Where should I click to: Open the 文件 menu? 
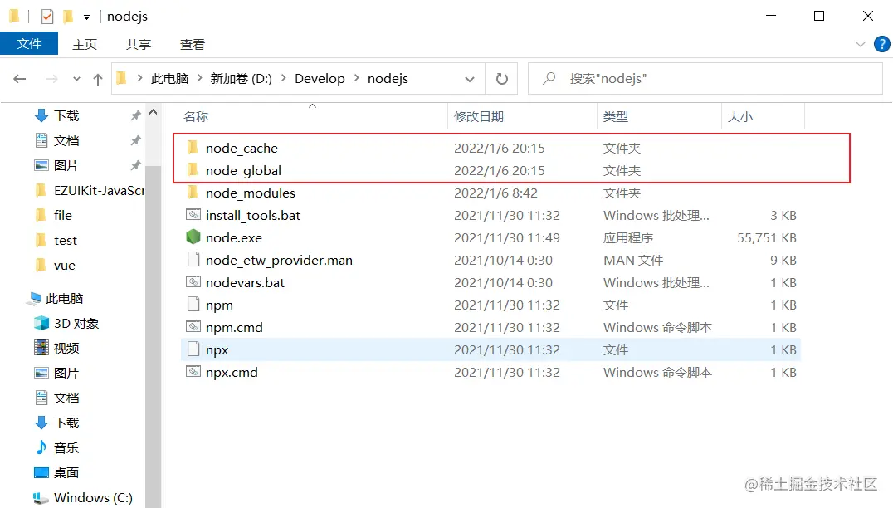tap(29, 43)
